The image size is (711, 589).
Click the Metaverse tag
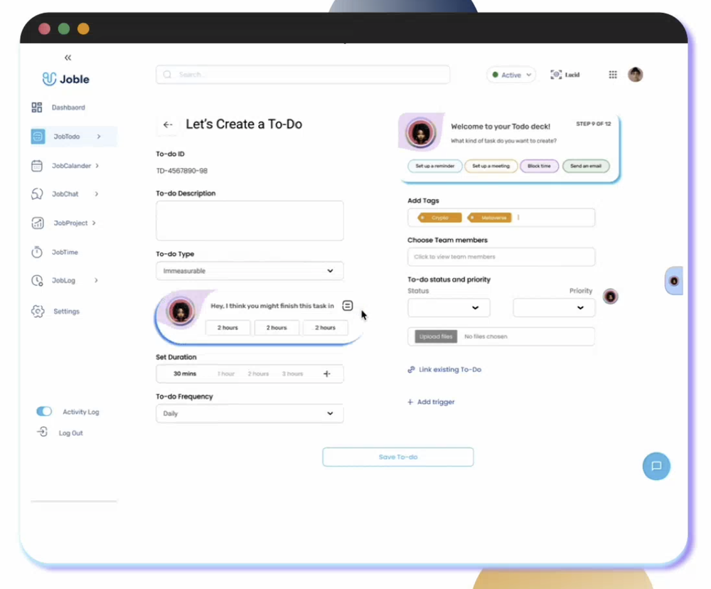click(x=489, y=218)
